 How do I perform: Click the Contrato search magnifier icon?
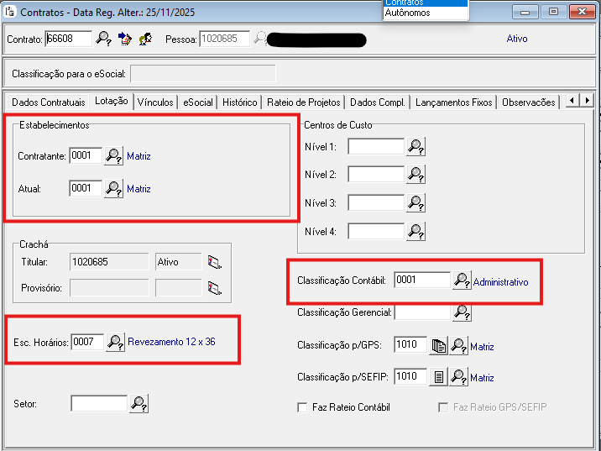(x=103, y=39)
